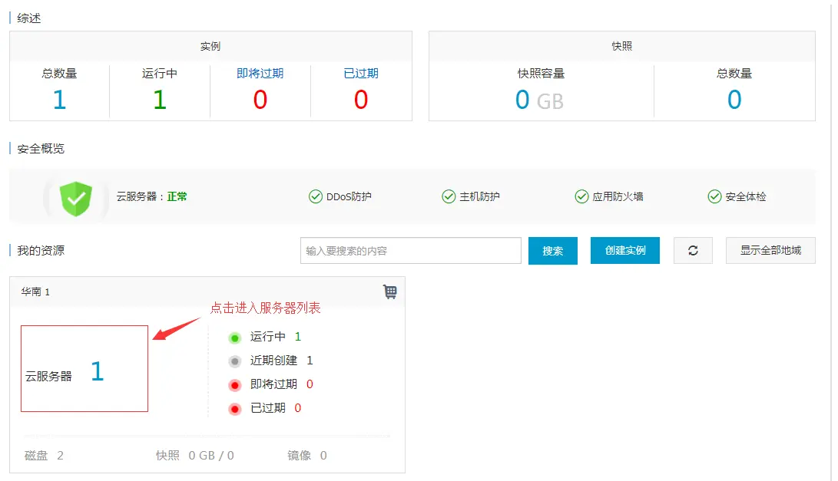Image resolution: width=838 pixels, height=481 pixels.
Task: Click the DDoS防护 check icon
Action: [316, 197]
